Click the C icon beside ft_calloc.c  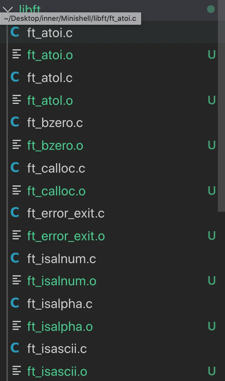coord(15,168)
